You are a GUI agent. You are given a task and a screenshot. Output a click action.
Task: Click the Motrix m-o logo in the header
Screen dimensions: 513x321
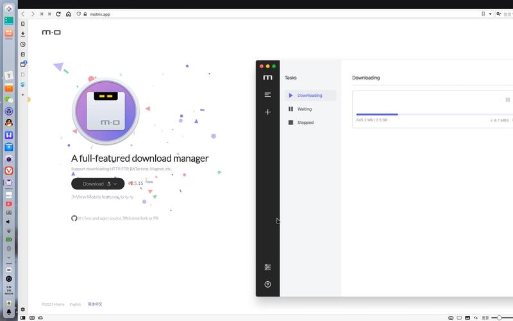51,32
